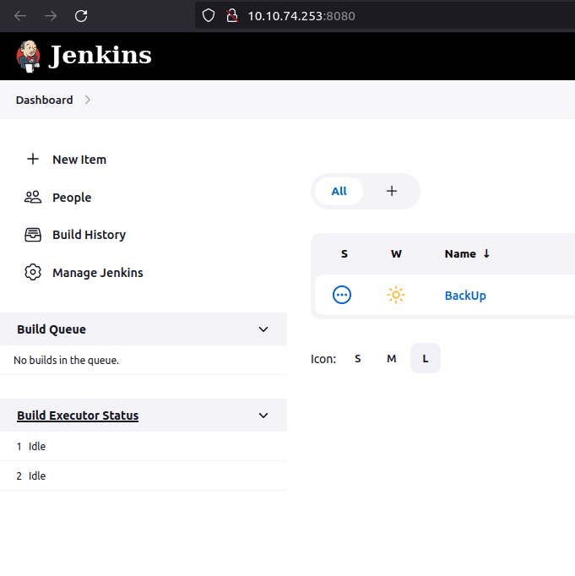Open the People page

tap(72, 198)
